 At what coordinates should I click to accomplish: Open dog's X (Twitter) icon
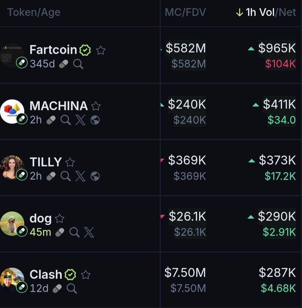(89, 233)
